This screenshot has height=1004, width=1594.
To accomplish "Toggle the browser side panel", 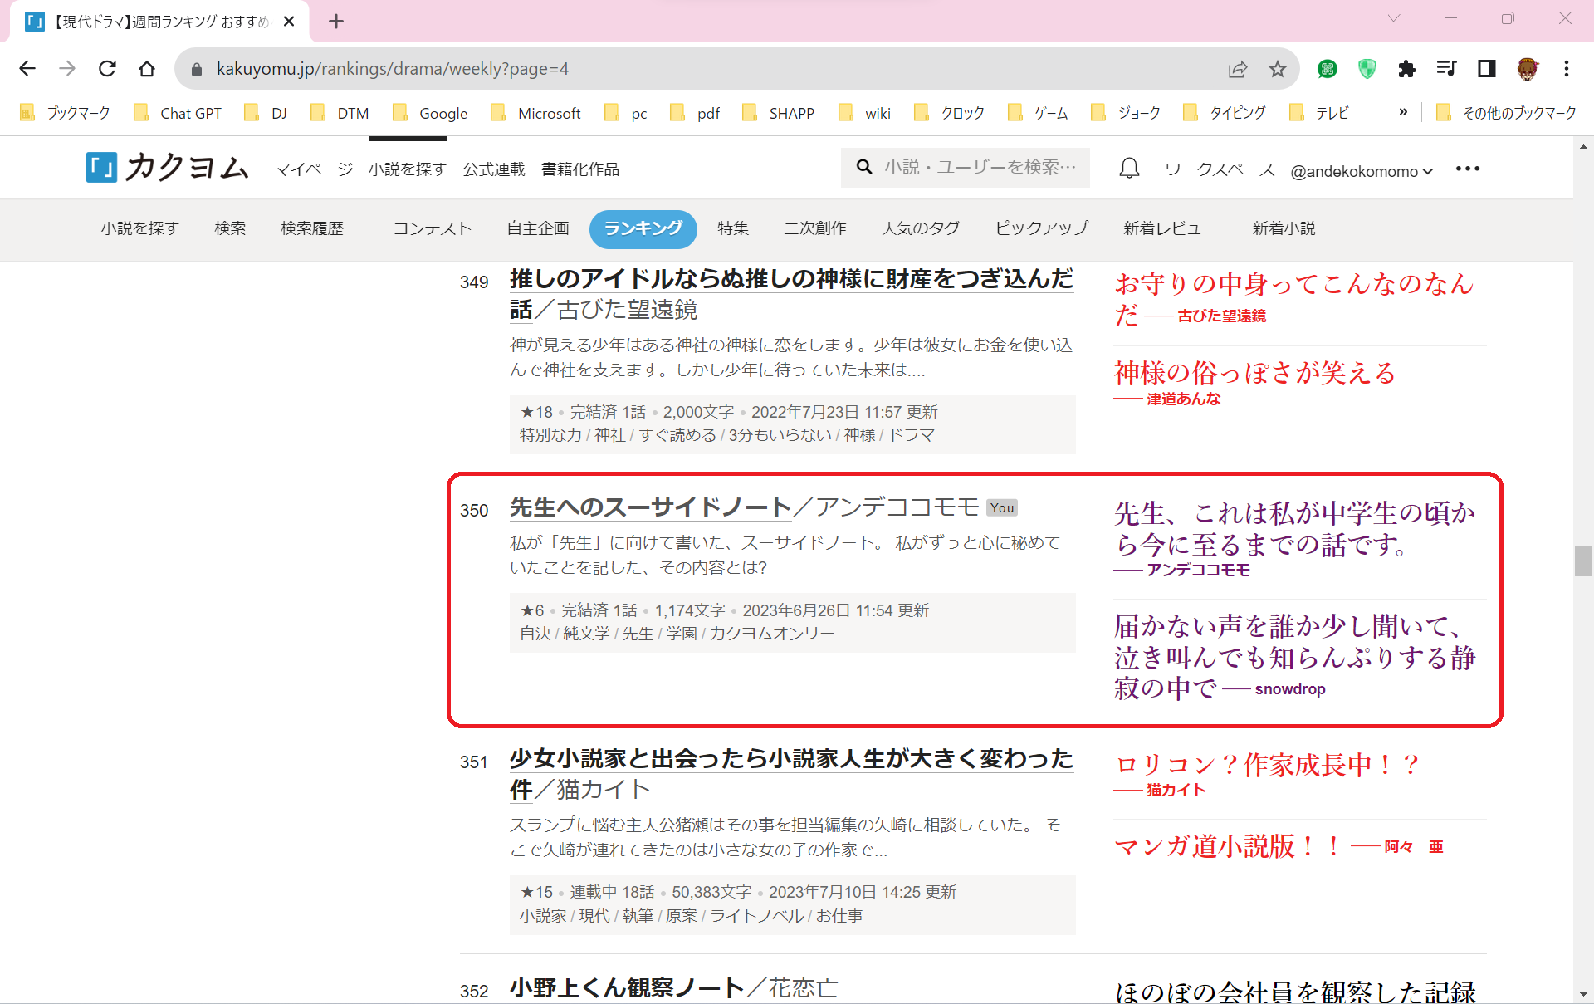I will click(1486, 69).
